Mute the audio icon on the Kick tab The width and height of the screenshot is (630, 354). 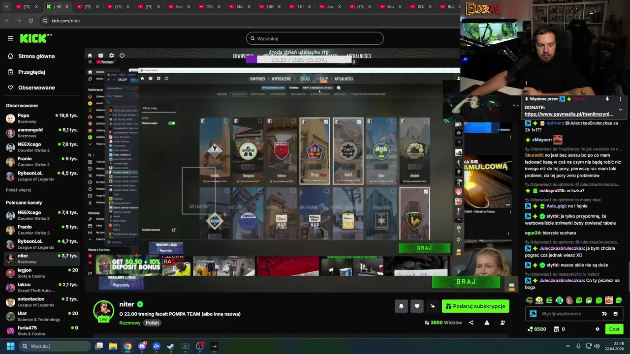click(58, 7)
